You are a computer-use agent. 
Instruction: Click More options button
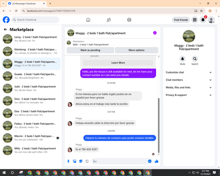tap(136, 50)
